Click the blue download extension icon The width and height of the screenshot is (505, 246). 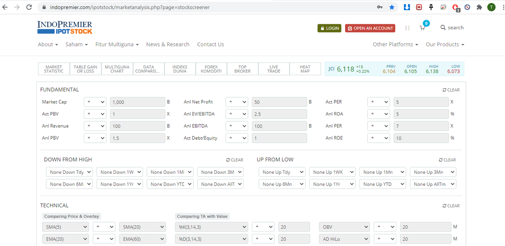point(407,7)
